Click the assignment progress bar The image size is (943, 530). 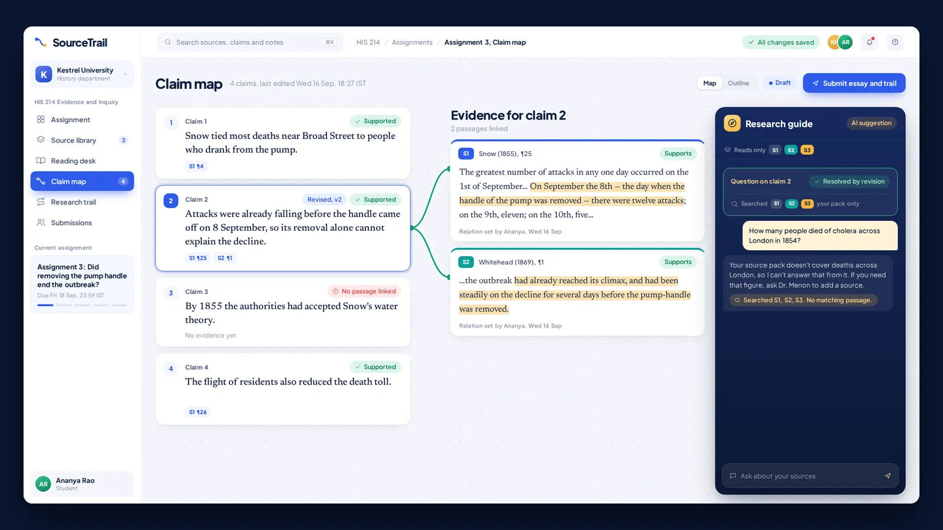tap(82, 305)
